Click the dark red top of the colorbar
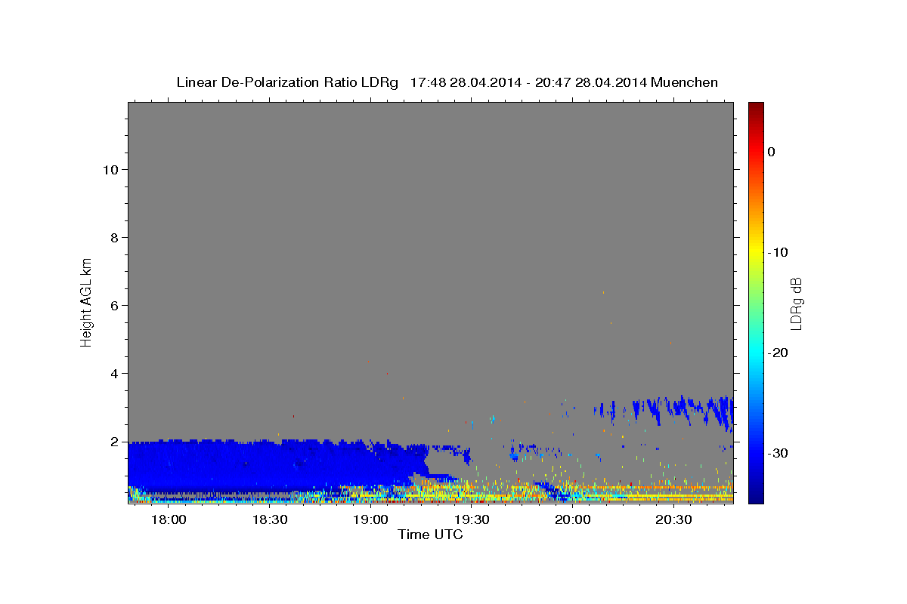This screenshot has width=907, height=604. click(756, 108)
